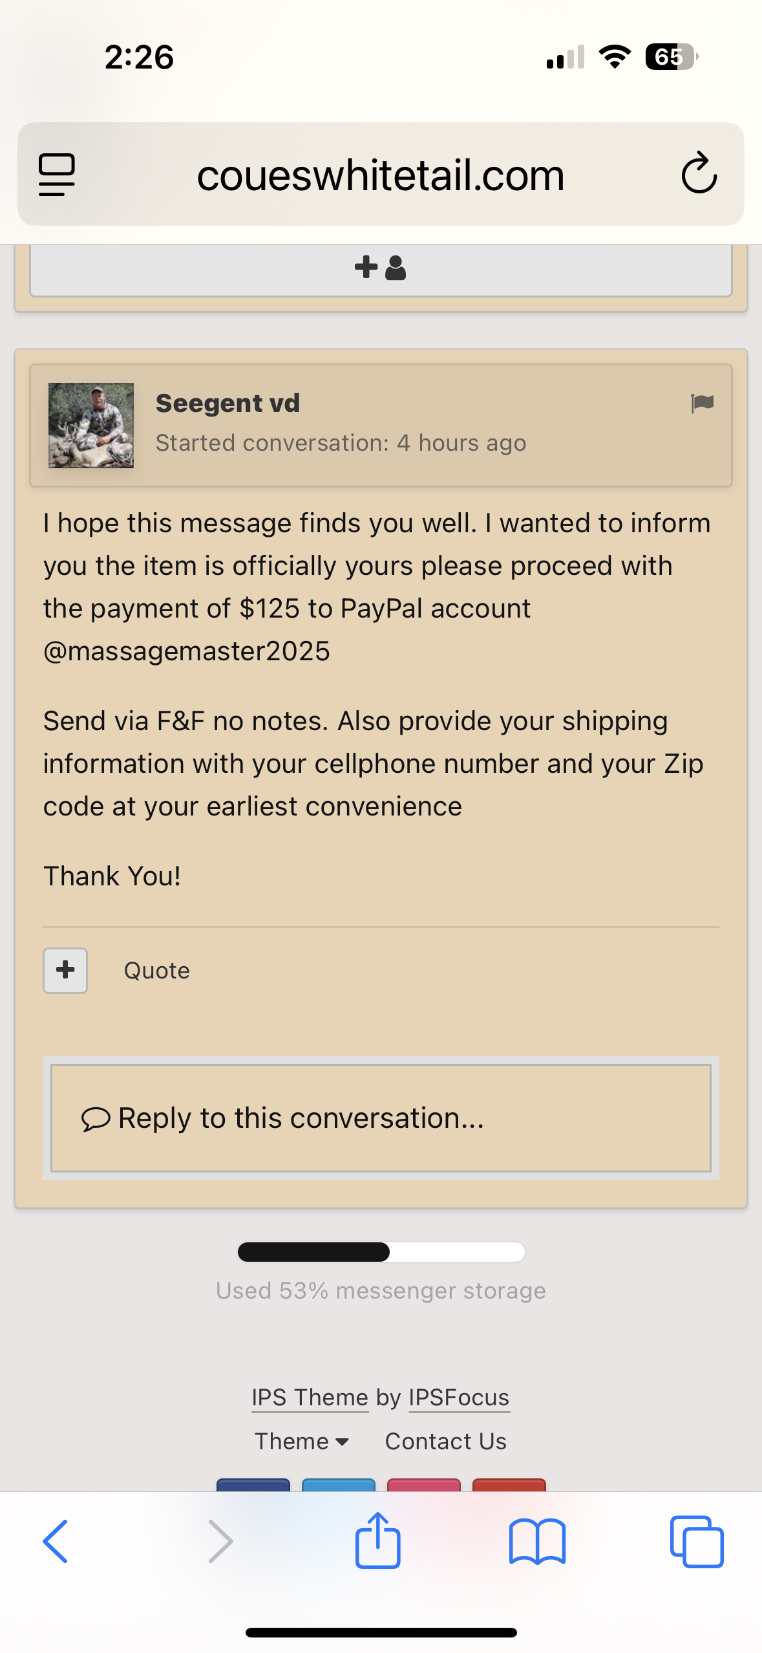The image size is (762, 1653).
Task: View Seegent vd's avatar photo
Action: click(x=91, y=425)
